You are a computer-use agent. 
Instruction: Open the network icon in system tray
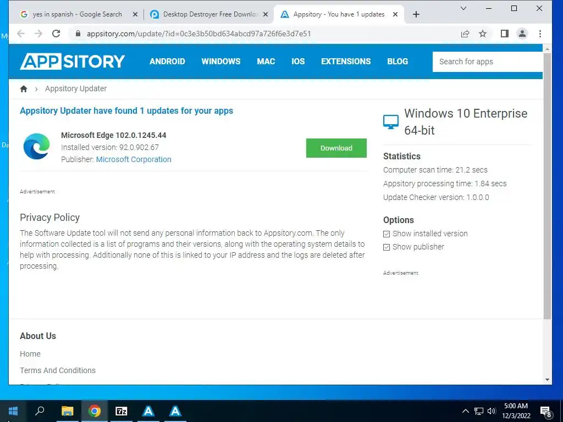(479, 411)
